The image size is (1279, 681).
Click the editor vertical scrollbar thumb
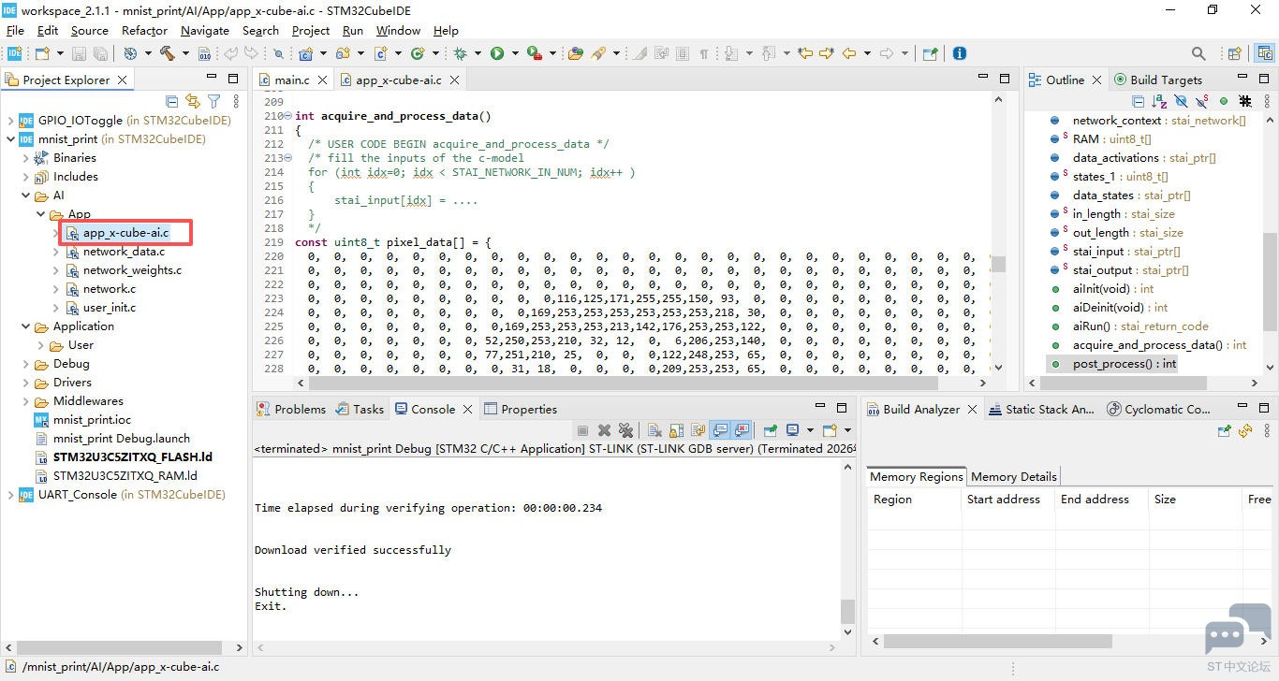pyautogui.click(x=998, y=264)
